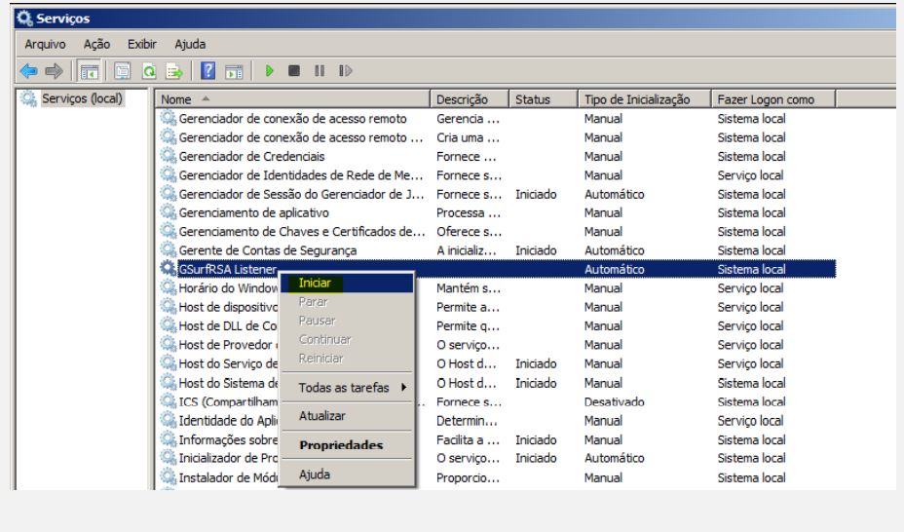Image resolution: width=904 pixels, height=532 pixels.
Task: Click Serviço local cell of Horário do Windows
Action: pyautogui.click(x=750, y=288)
